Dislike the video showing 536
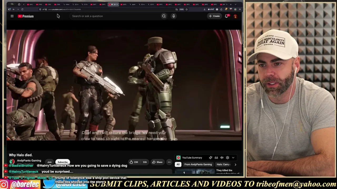 pyautogui.click(x=145, y=162)
